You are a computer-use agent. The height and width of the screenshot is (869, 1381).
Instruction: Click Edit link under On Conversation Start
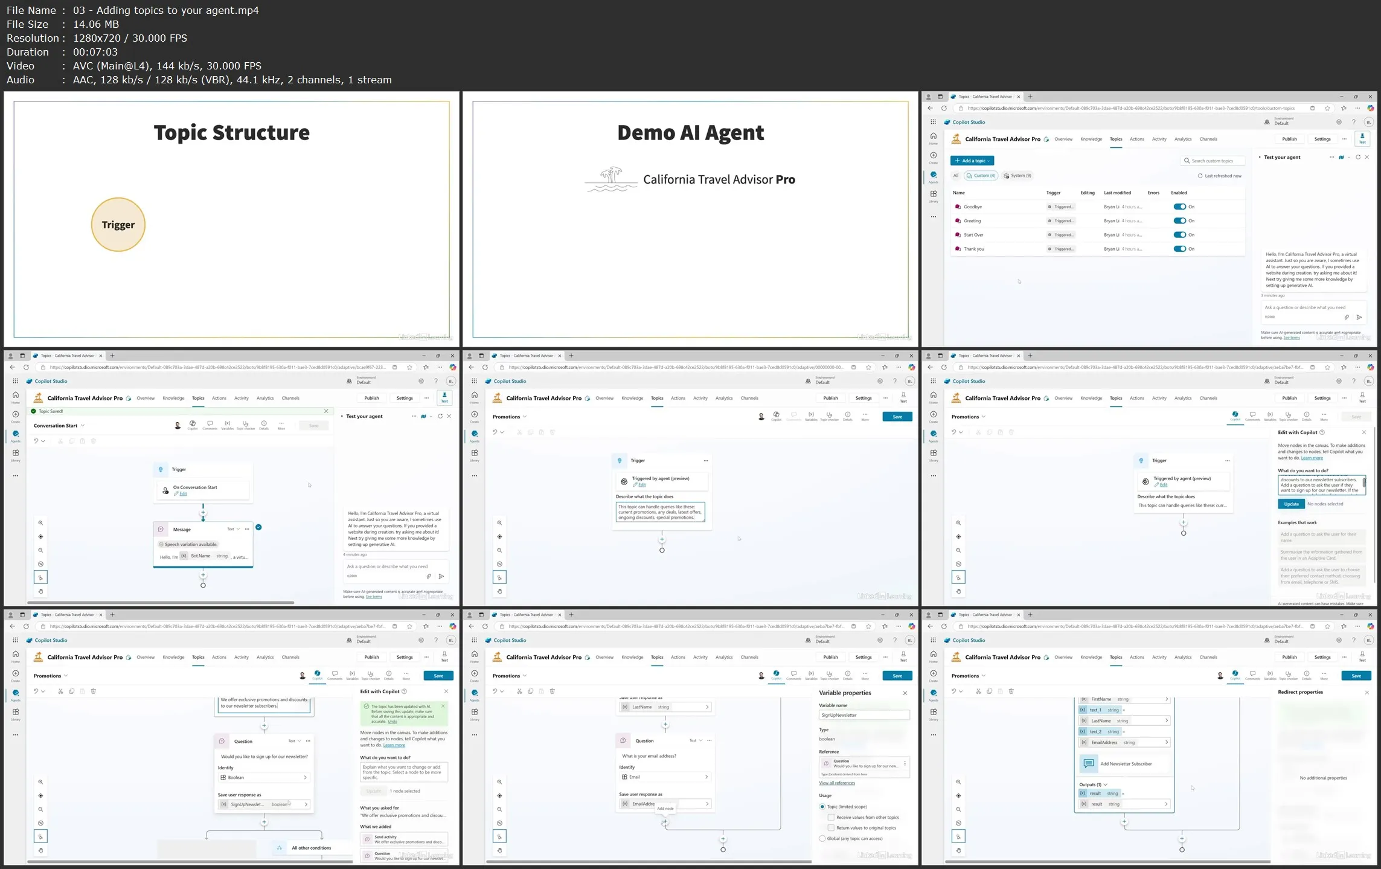point(183,494)
